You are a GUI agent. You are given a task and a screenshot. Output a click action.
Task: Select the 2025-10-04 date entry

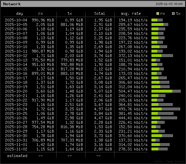(x=16, y=20)
